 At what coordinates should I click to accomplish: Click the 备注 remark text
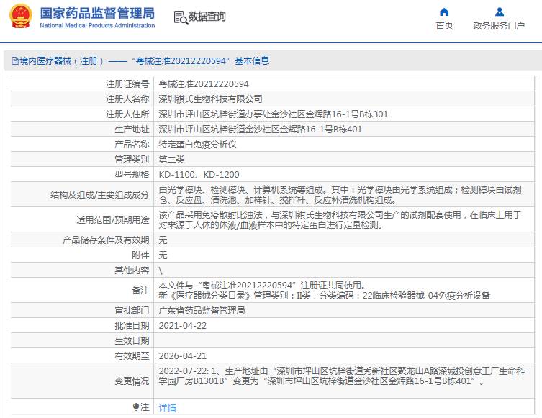pos(324,291)
